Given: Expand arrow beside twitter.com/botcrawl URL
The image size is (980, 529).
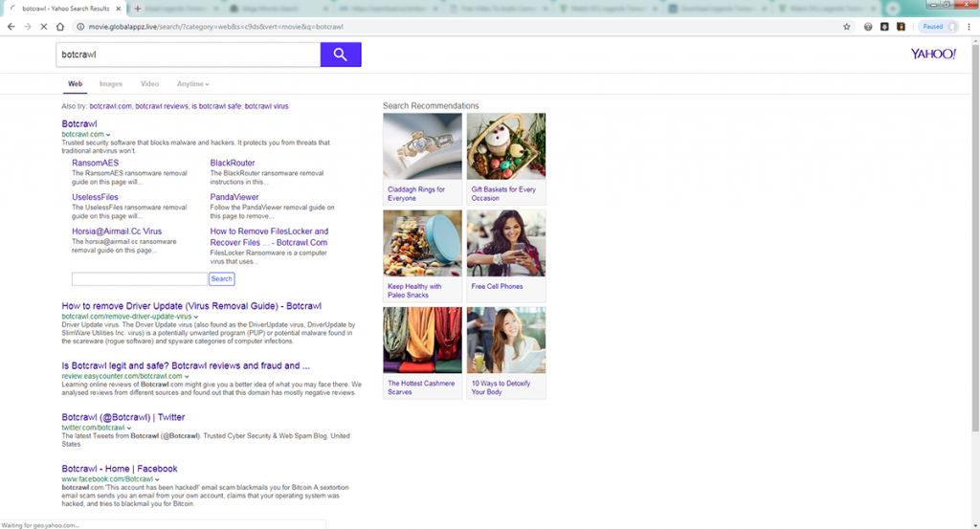Looking at the screenshot, I should 129,428.
